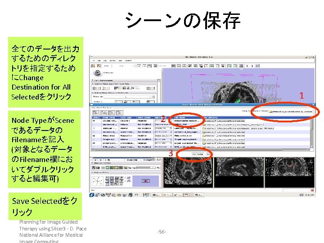Click the 3D view axis orientation widget

[97, 181]
